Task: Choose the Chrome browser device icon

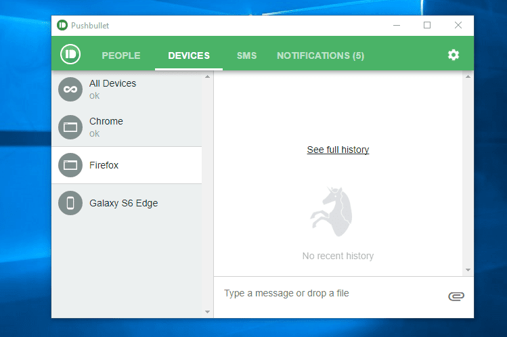Action: (70, 127)
